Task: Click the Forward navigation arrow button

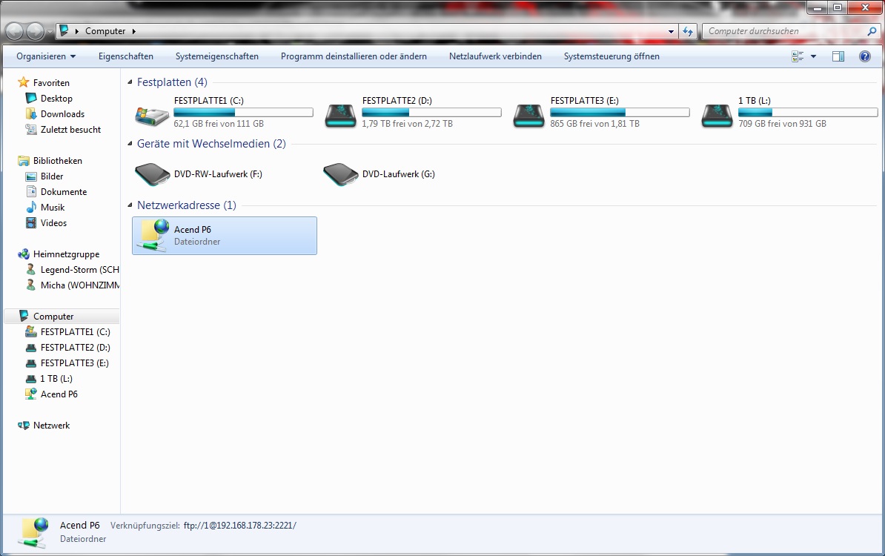Action: pos(35,31)
